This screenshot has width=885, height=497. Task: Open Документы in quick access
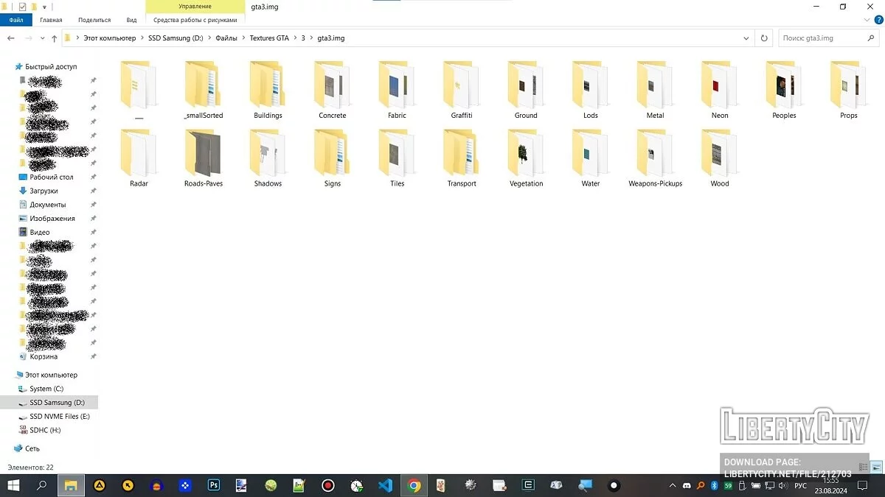point(48,205)
